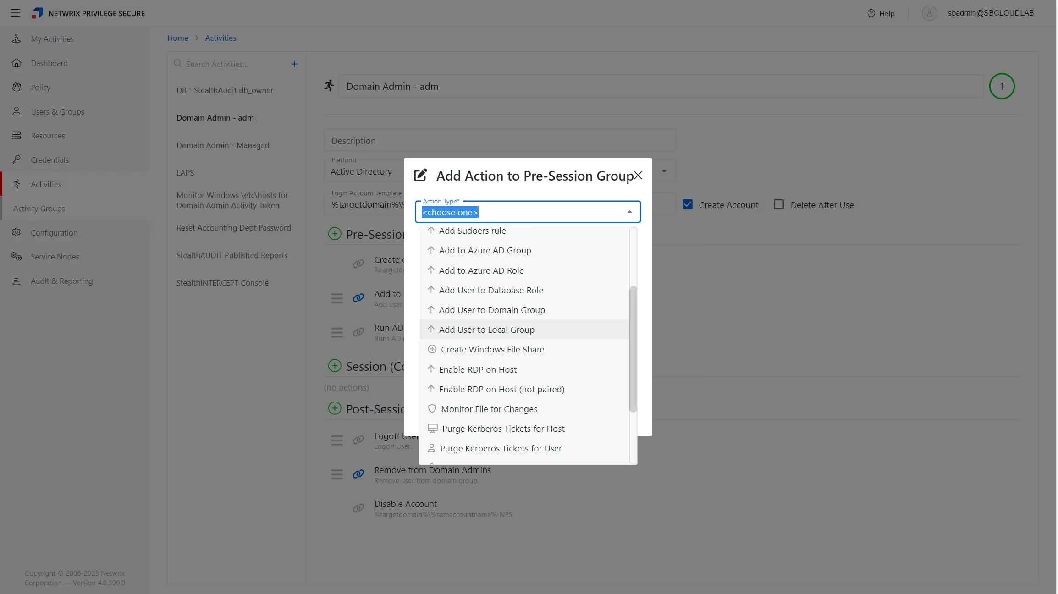The width and height of the screenshot is (1058, 594).
Task: Open the hamburger navigation menu
Action: pos(15,13)
